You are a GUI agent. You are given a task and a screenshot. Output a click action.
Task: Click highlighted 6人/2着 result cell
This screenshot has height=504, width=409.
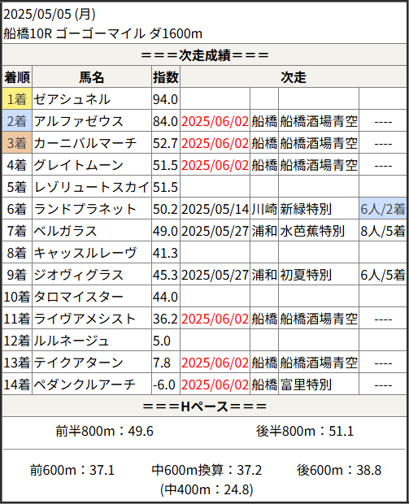coord(383,209)
